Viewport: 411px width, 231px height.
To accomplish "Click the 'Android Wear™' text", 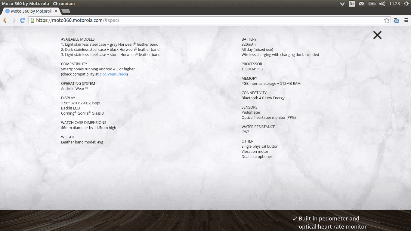I will pos(74,89).
